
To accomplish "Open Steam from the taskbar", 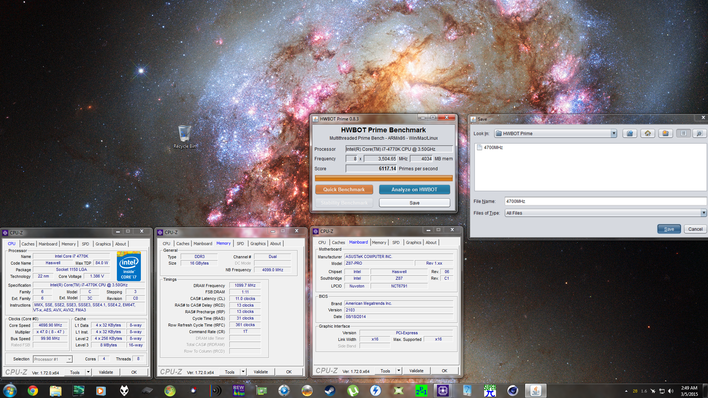I will [330, 391].
